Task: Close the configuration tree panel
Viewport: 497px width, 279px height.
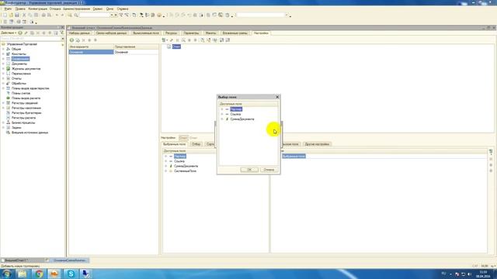Action: pos(62,28)
